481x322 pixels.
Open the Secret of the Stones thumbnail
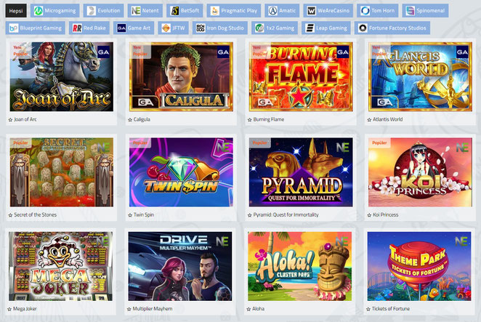coord(61,172)
